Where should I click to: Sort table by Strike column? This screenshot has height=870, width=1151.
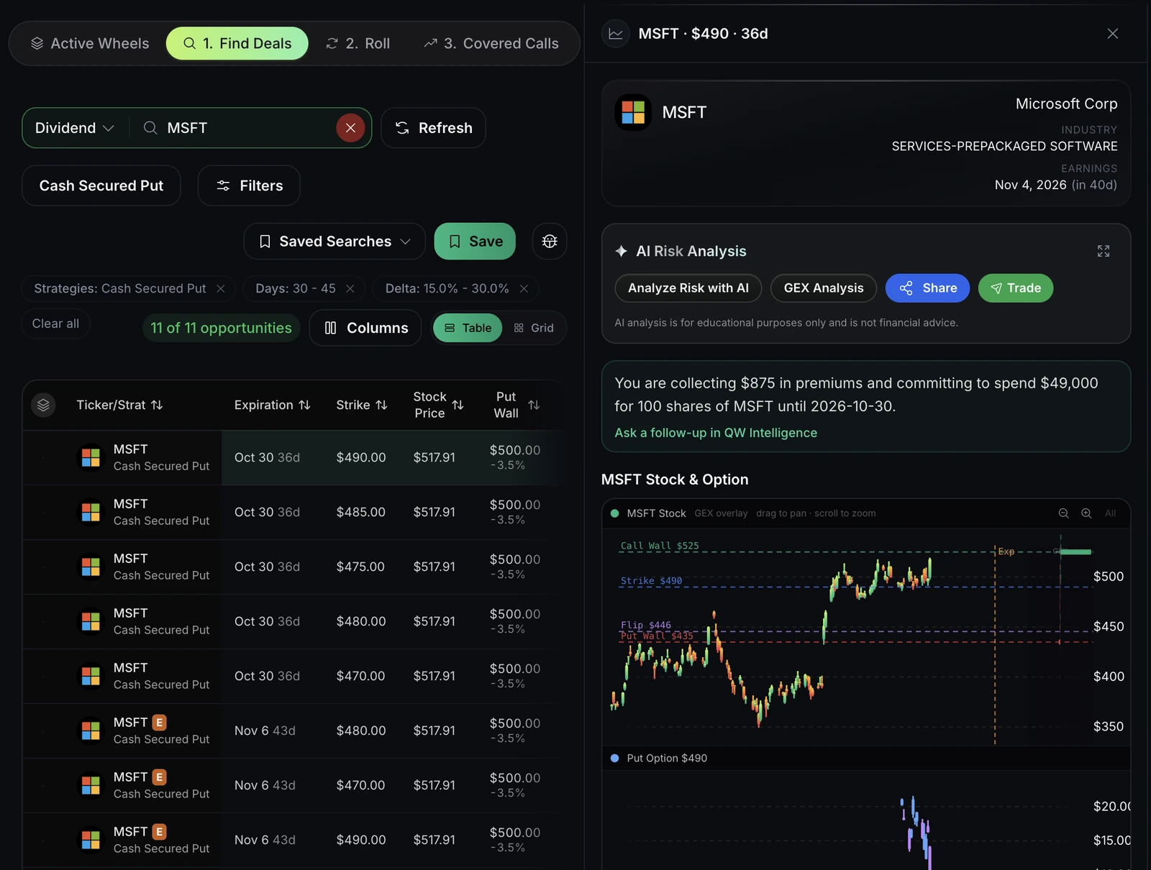pos(362,405)
